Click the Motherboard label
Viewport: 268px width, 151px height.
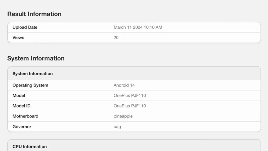point(25,116)
